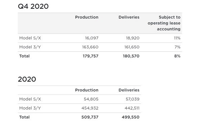Select Q4 Model 3/Y production 163,660
Image resolution: width=202 pixels, height=122 pixels.
click(90, 47)
